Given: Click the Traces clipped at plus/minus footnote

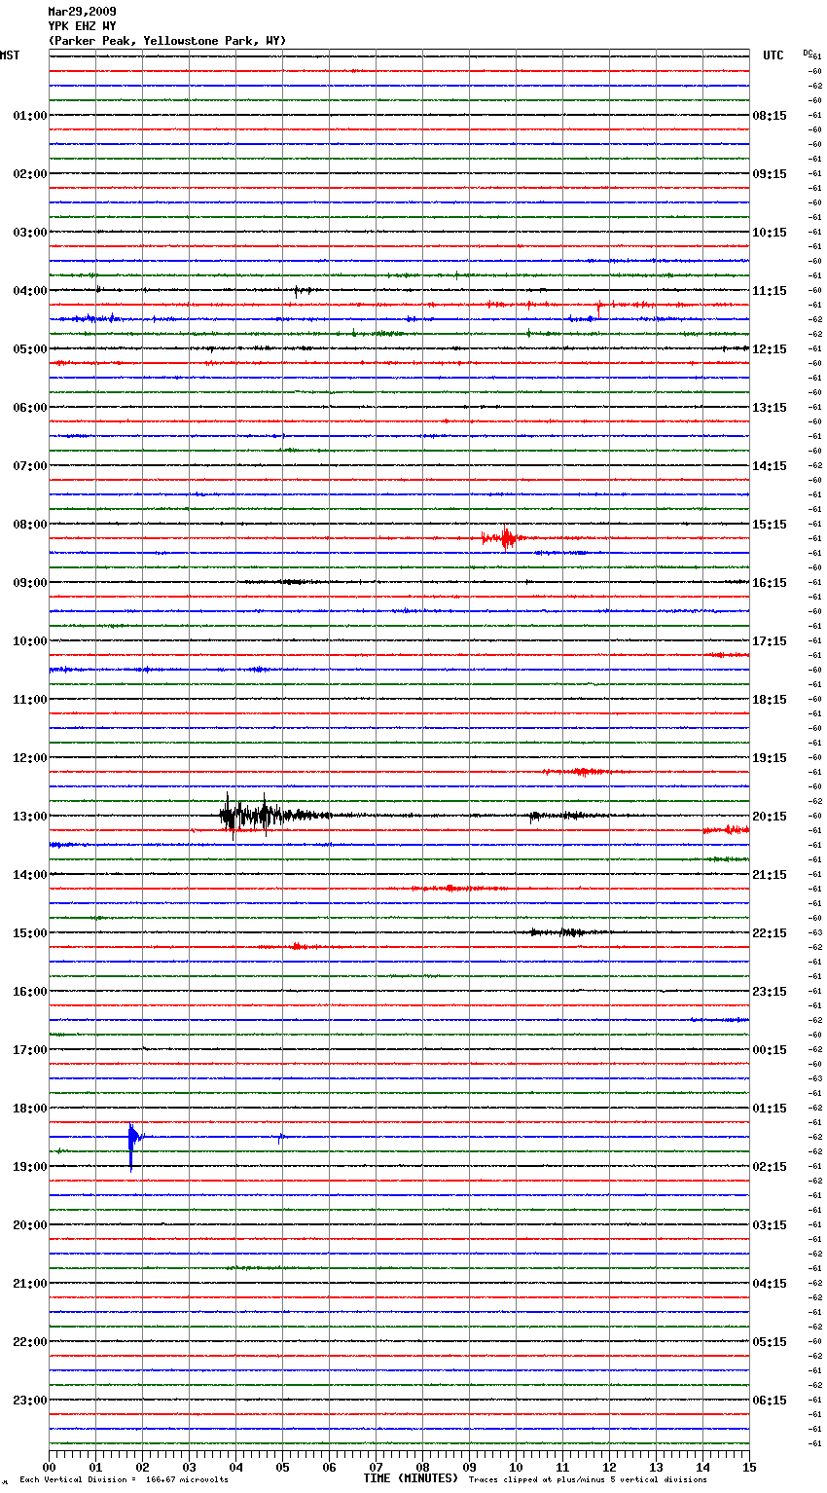Looking at the screenshot, I should coord(588,1480).
